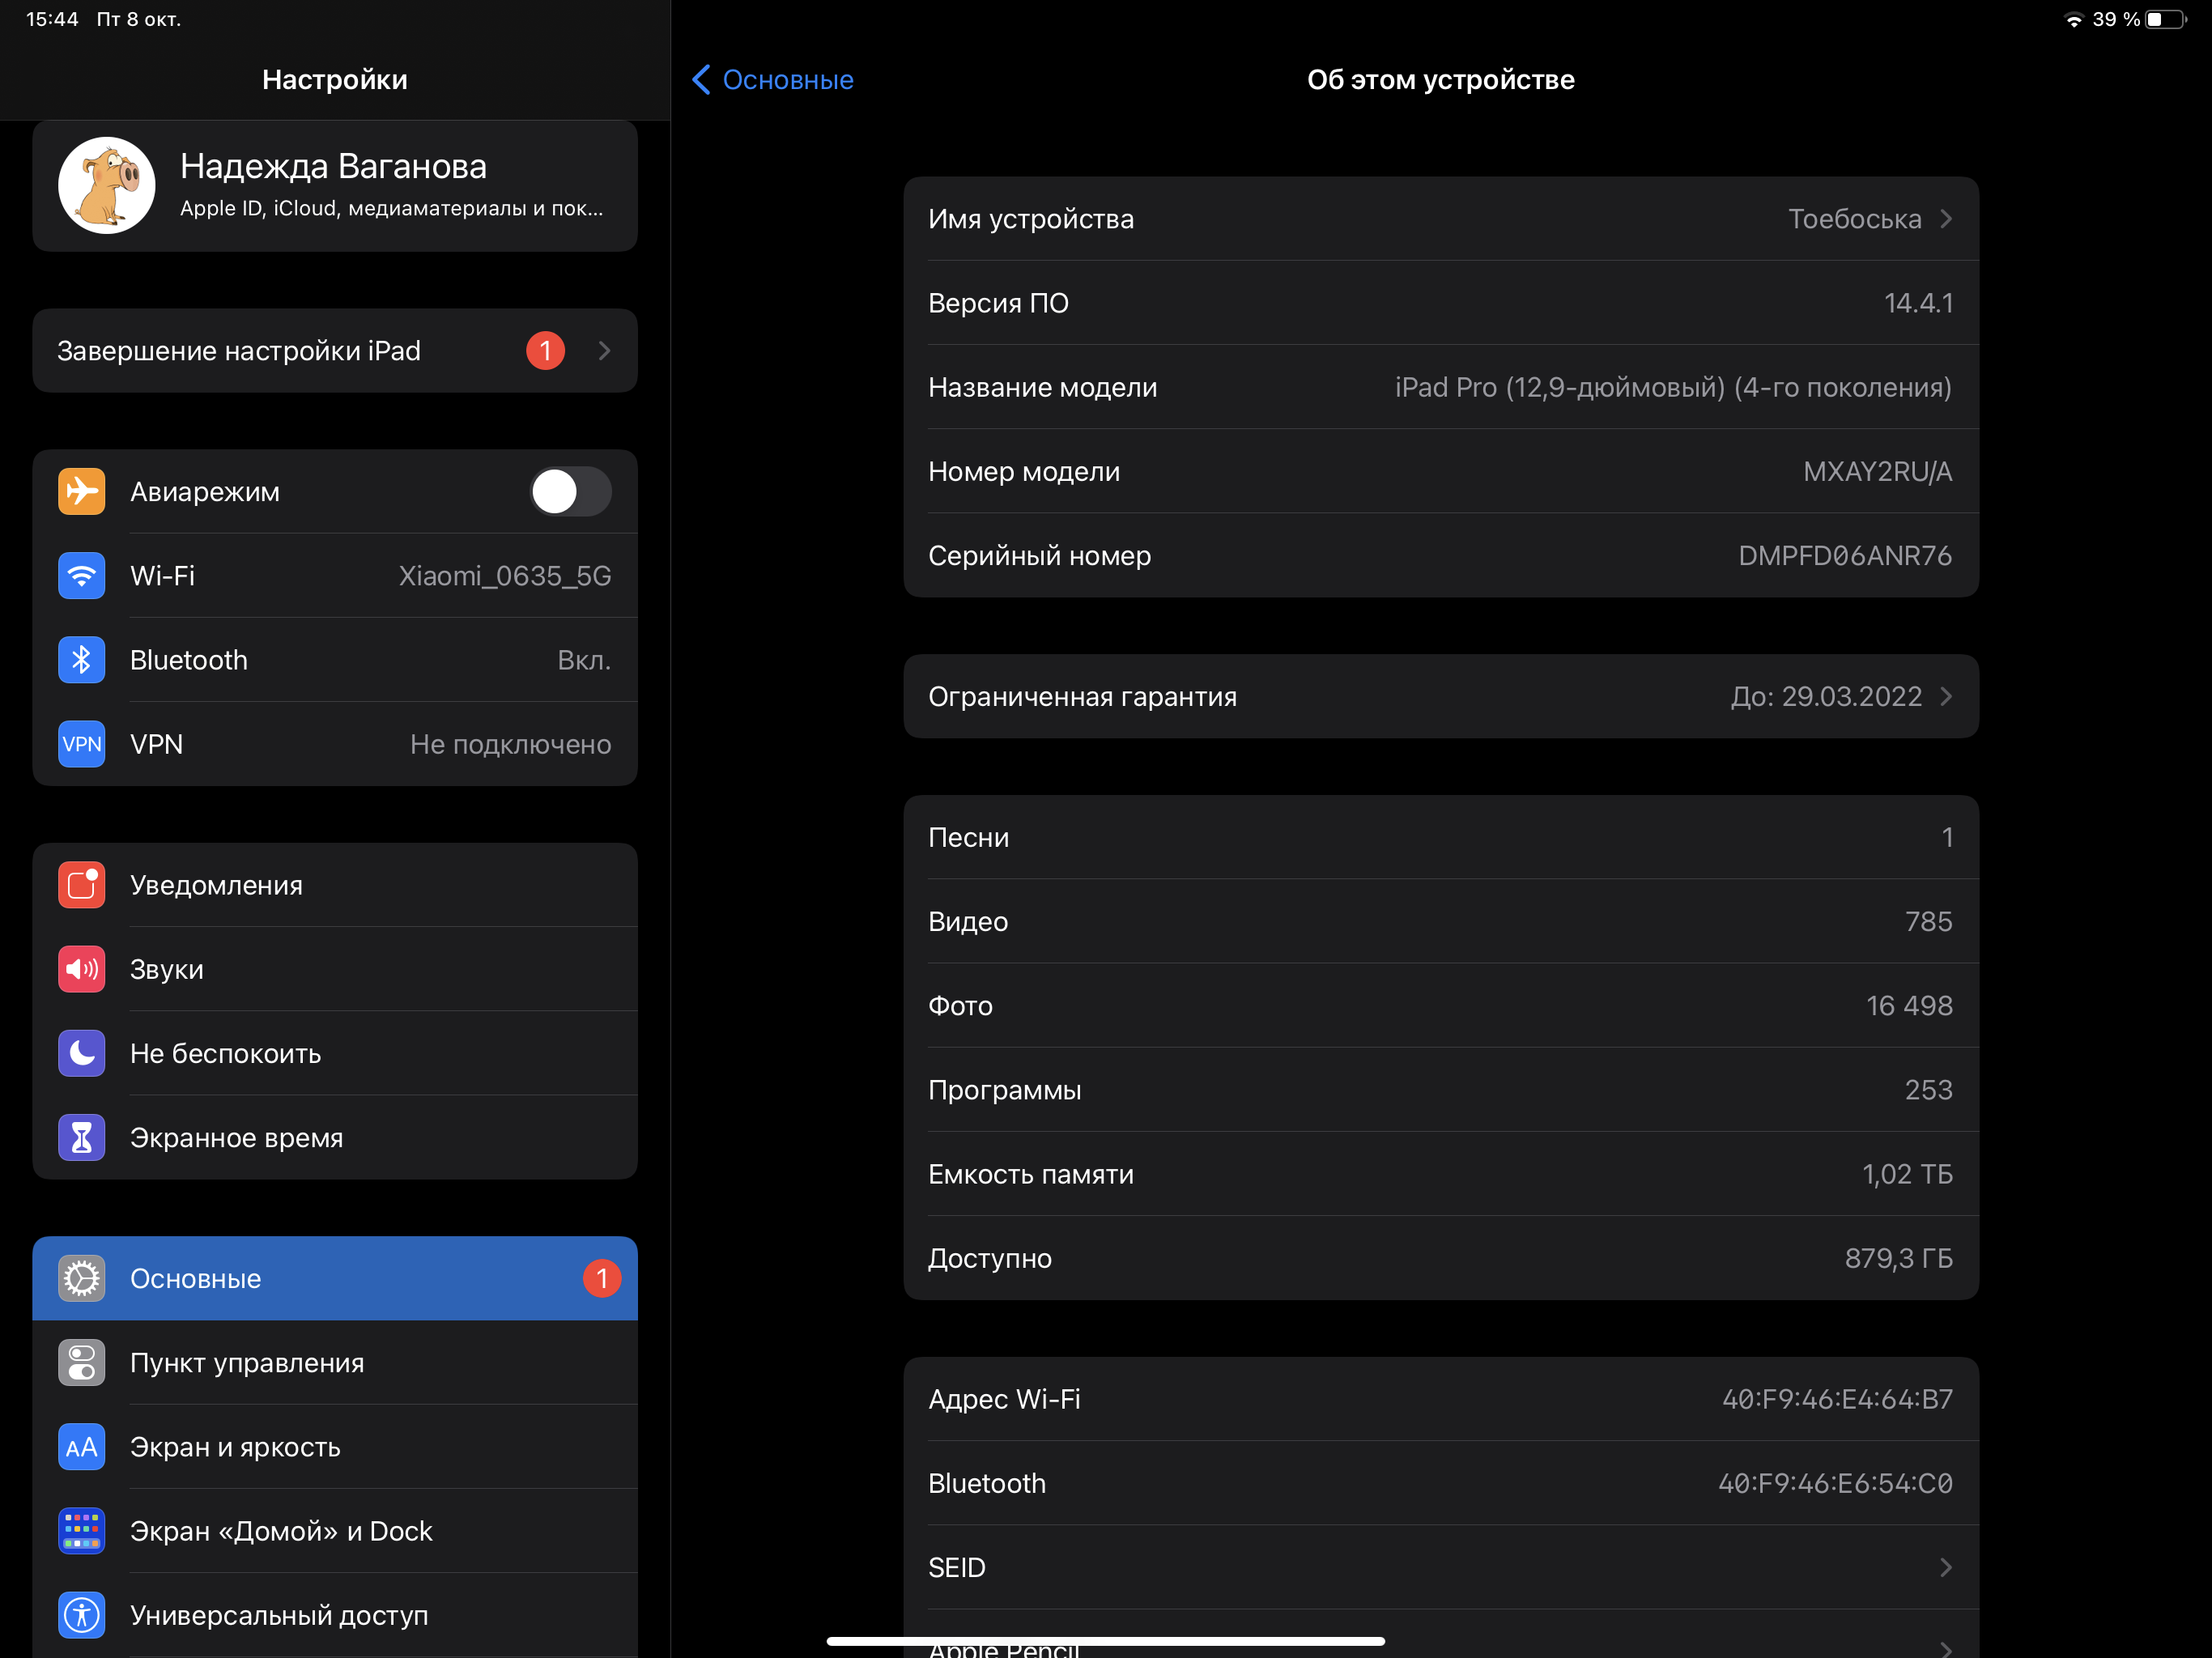The width and height of the screenshot is (2212, 1658).
Task: Select Основные in sidebar
Action: [335, 1278]
